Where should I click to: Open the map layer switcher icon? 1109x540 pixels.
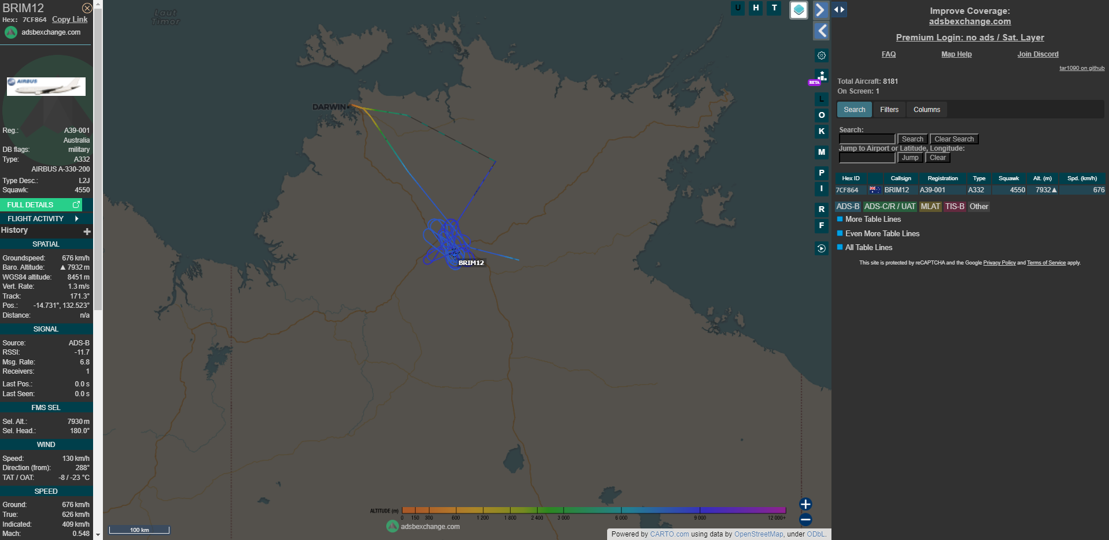coord(799,10)
